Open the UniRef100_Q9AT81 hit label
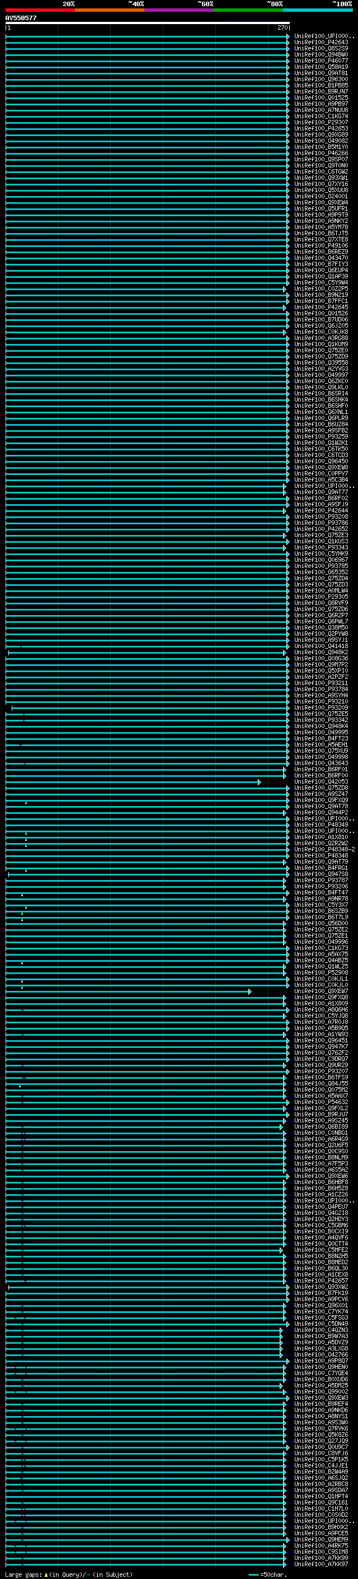 321,73
